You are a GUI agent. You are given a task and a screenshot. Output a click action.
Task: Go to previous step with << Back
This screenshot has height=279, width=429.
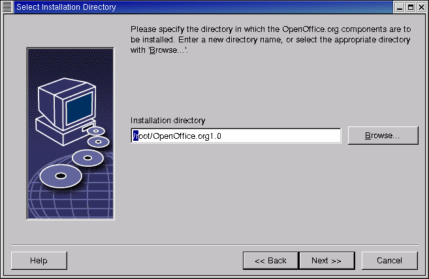[270, 261]
